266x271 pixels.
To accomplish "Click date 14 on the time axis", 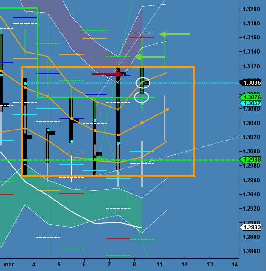I will pos(235,265).
